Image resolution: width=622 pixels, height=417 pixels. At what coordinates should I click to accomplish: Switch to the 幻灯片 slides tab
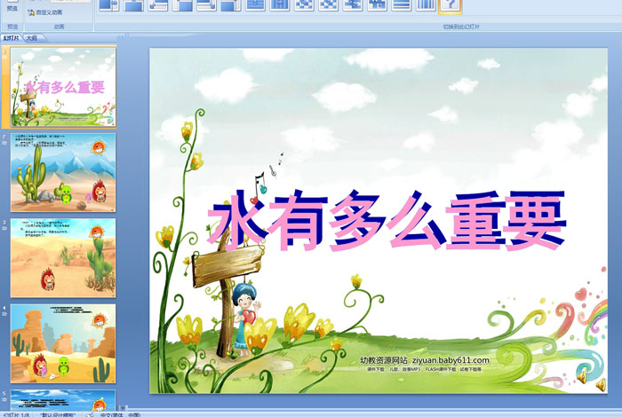11,38
